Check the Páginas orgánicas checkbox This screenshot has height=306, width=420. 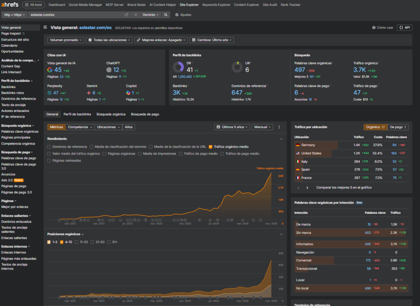(x=105, y=154)
